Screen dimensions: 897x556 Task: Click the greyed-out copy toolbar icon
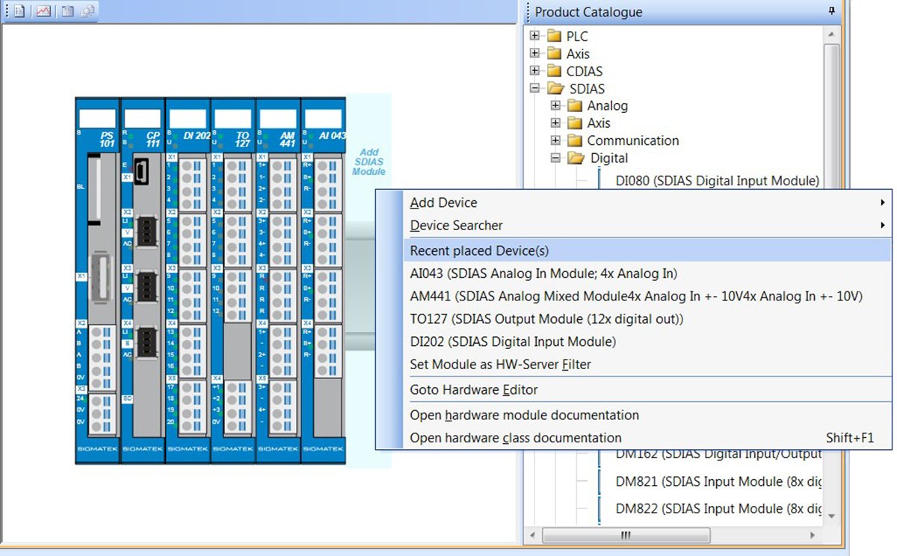coord(87,11)
